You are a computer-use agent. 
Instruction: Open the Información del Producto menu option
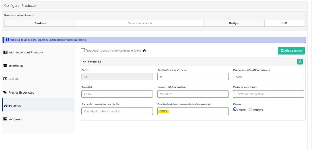point(38,52)
